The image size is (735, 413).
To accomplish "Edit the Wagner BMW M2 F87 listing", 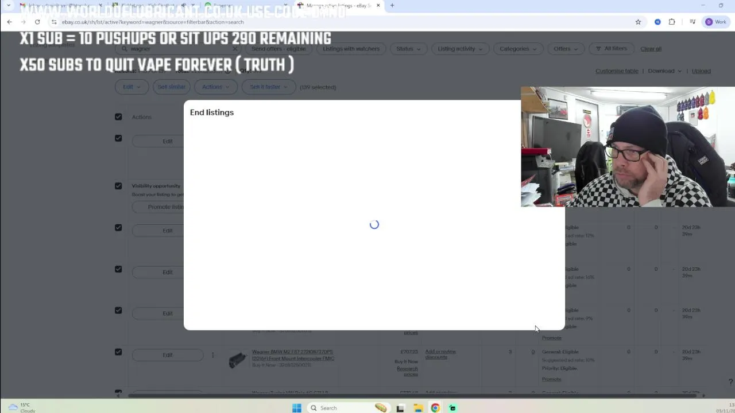I will [x=168, y=355].
